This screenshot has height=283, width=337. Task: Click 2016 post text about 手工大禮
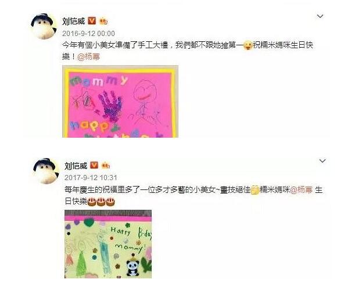coord(188,51)
